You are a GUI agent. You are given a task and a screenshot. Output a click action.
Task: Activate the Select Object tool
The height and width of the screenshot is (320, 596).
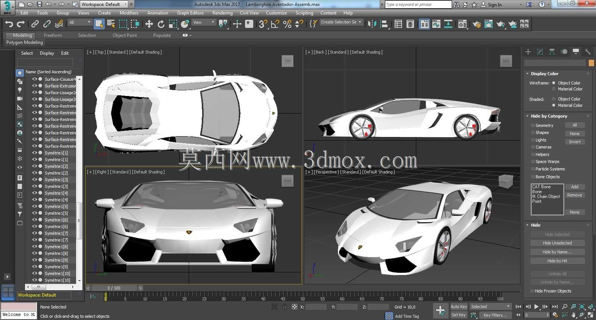(99, 24)
